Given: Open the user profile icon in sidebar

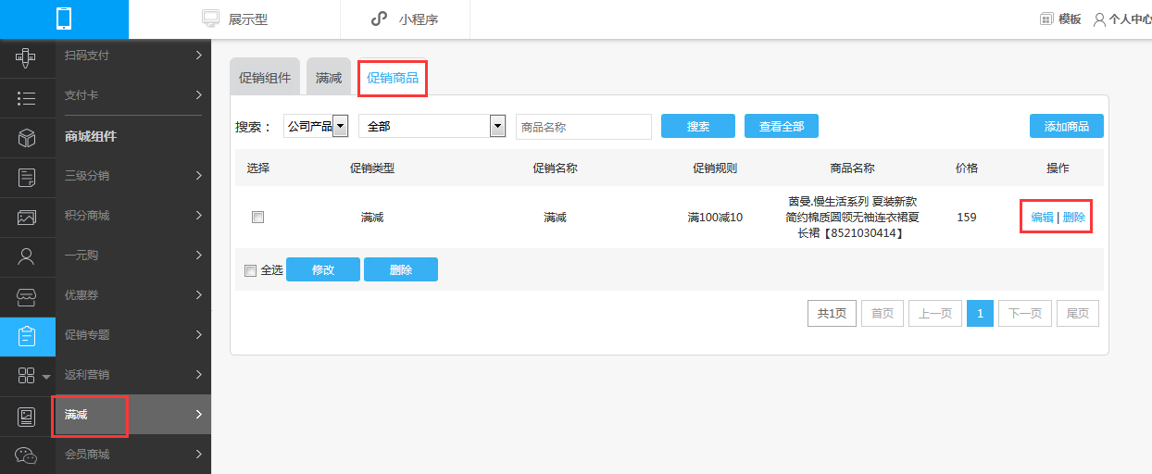Looking at the screenshot, I should click(x=27, y=257).
